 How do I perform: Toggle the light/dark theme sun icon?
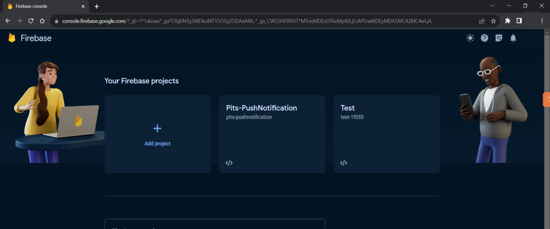tap(470, 38)
